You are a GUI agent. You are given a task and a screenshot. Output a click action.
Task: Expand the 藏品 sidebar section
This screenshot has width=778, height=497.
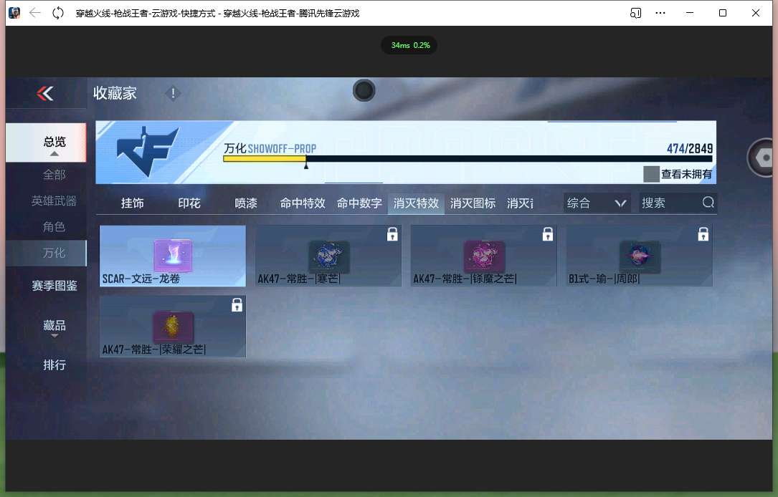pos(54,327)
